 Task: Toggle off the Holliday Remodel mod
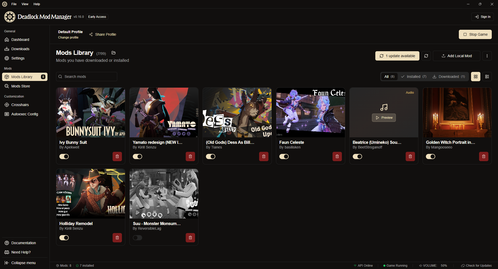(x=64, y=238)
